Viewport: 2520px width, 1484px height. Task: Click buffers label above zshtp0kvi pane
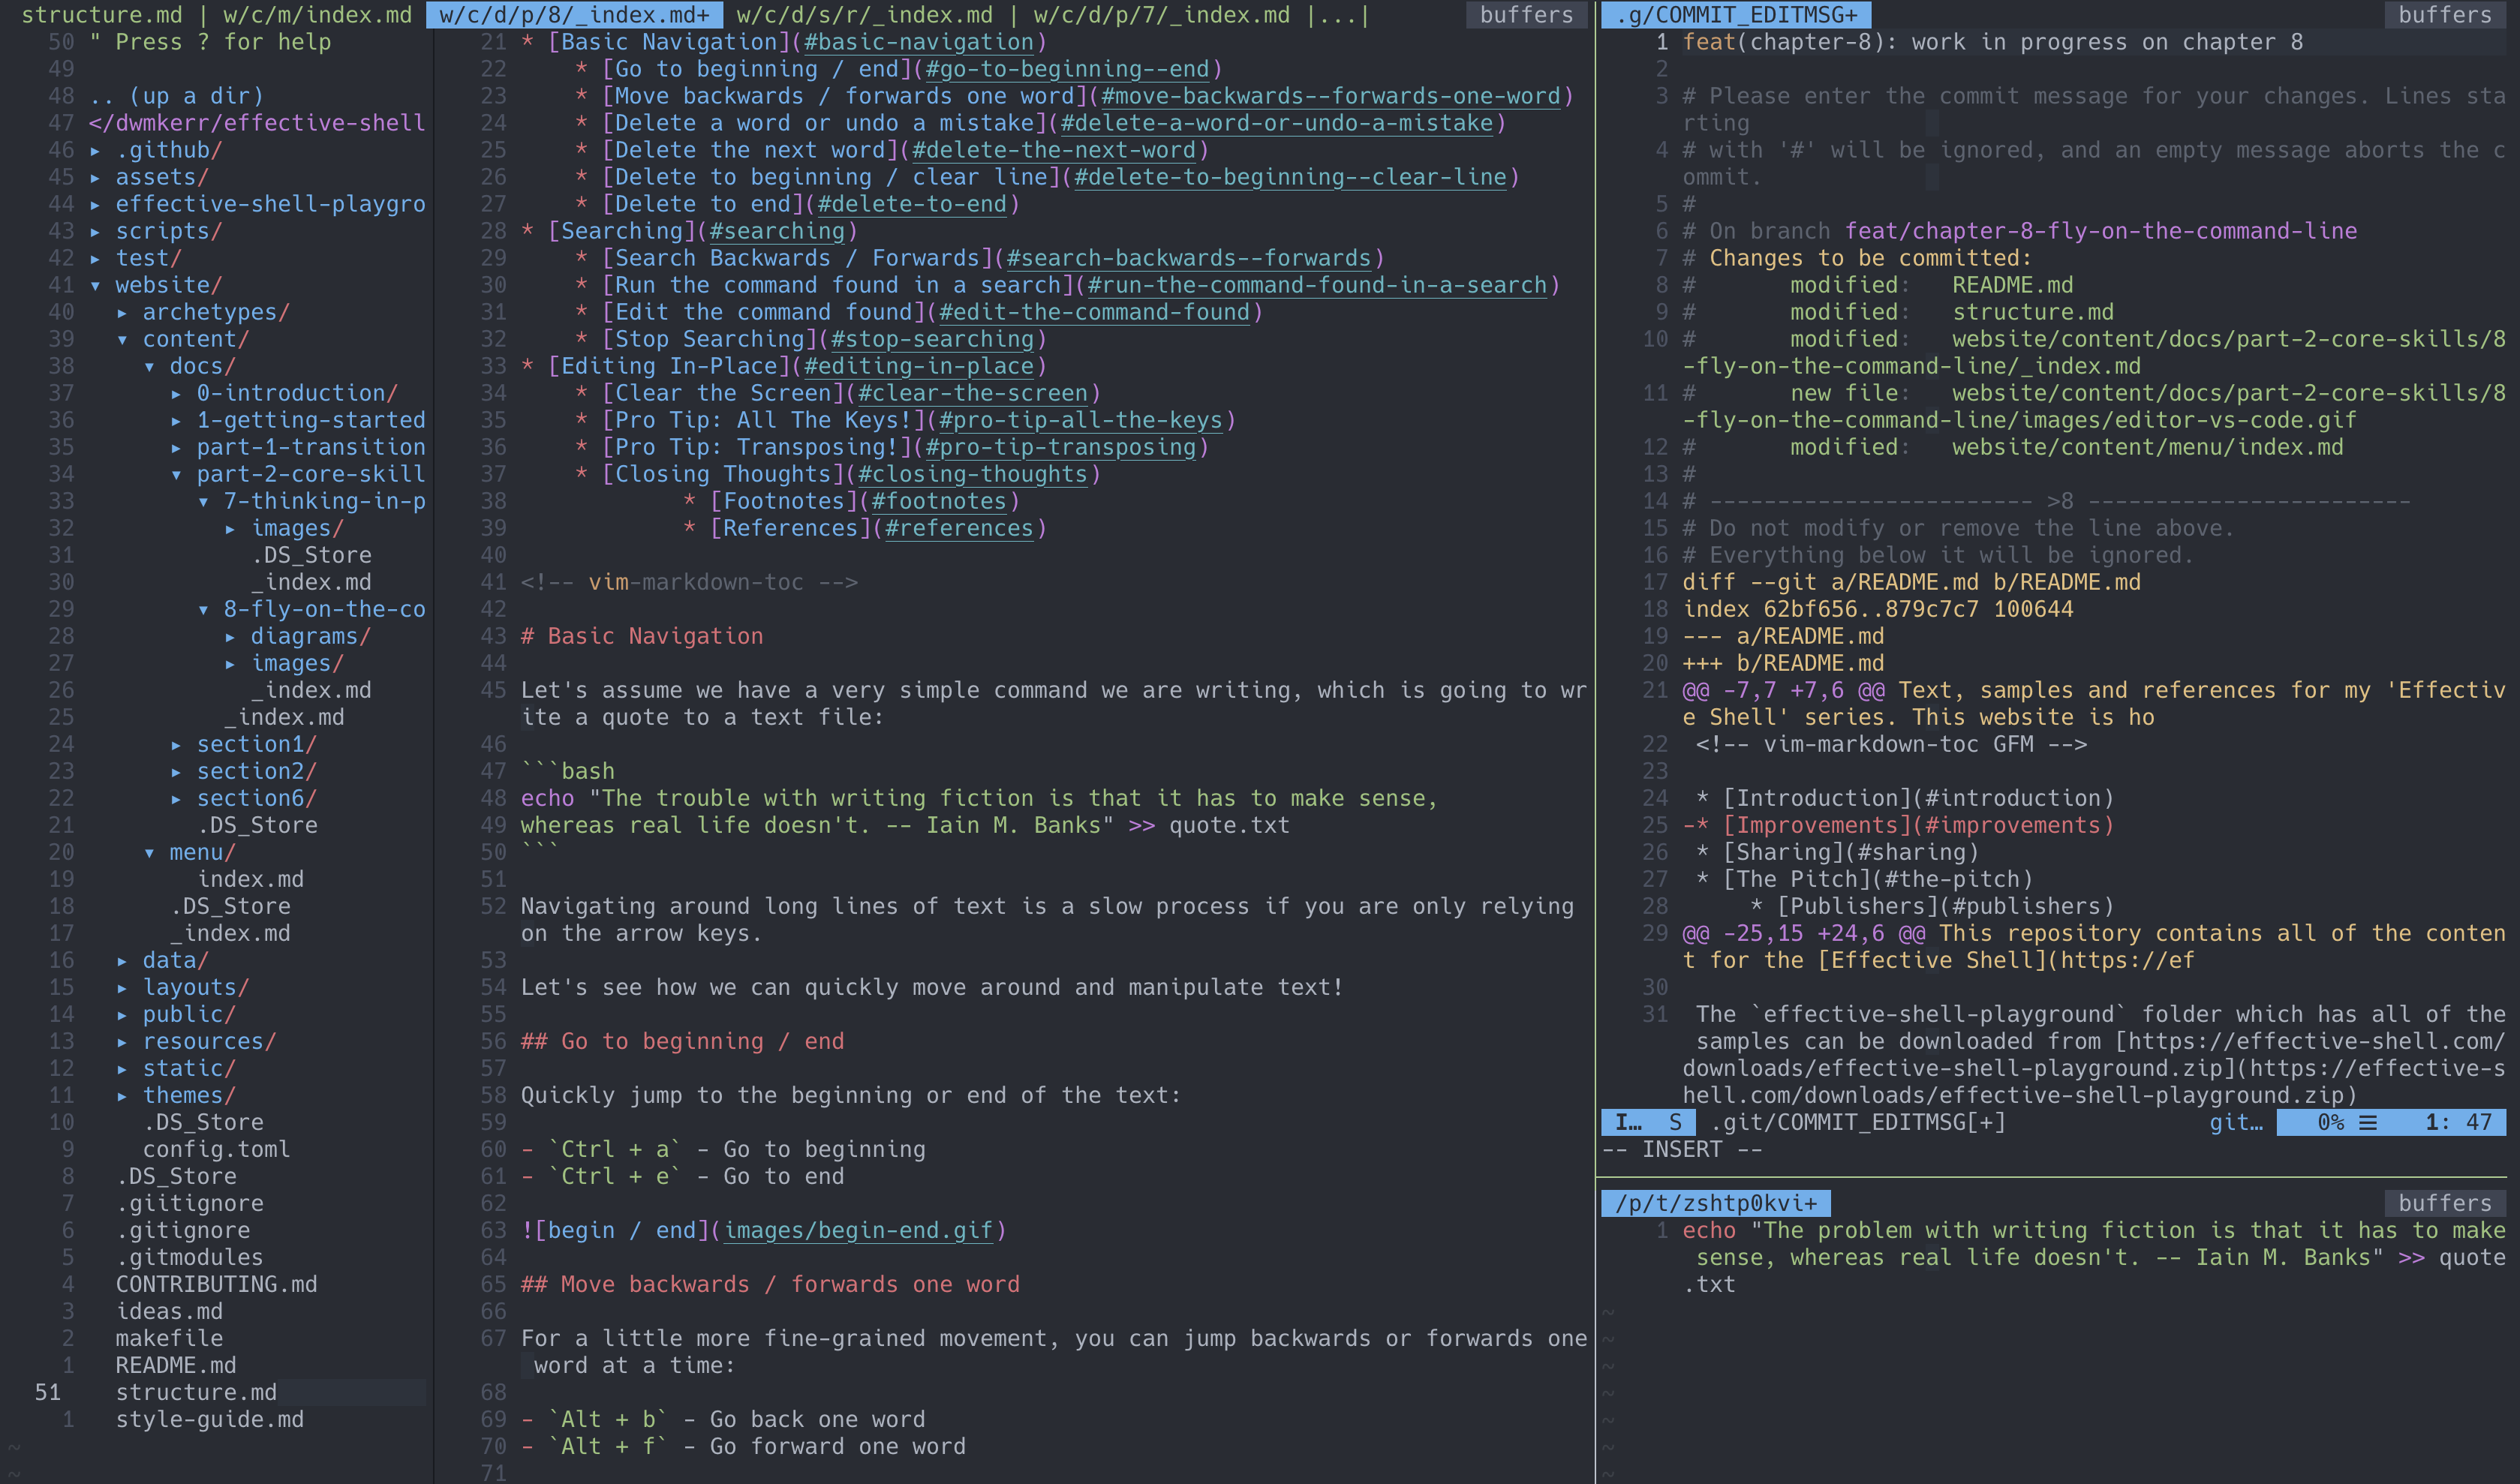tap(2444, 1203)
